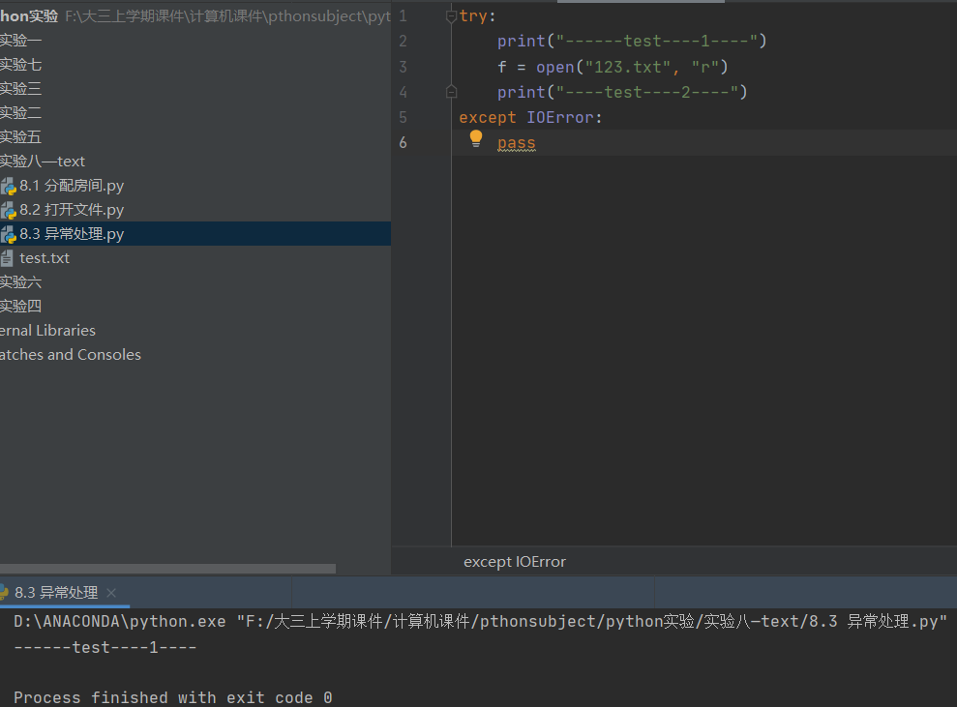Select the 实验五 folder
The width and height of the screenshot is (957, 707).
(x=20, y=136)
